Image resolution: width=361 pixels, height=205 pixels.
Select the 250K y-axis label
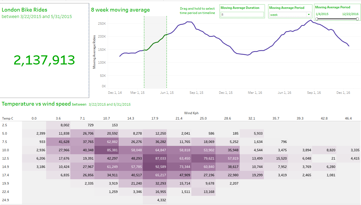(x=102, y=24)
